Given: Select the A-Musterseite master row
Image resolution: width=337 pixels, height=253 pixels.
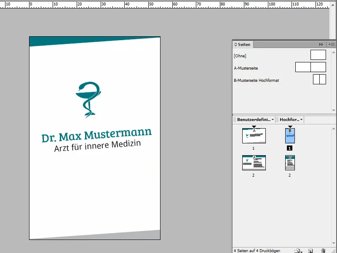Looking at the screenshot, I should 280,68.
